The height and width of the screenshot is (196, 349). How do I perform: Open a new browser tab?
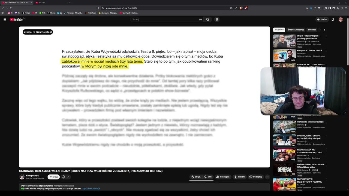(70, 3)
